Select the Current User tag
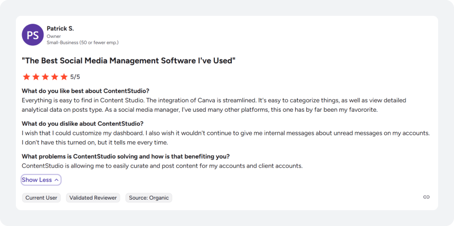 pos(41,198)
